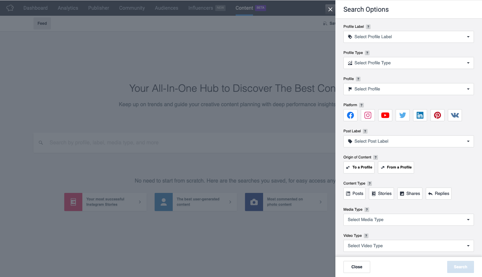The width and height of the screenshot is (482, 277).
Task: Go to the Dashboard tab
Action: [35, 8]
